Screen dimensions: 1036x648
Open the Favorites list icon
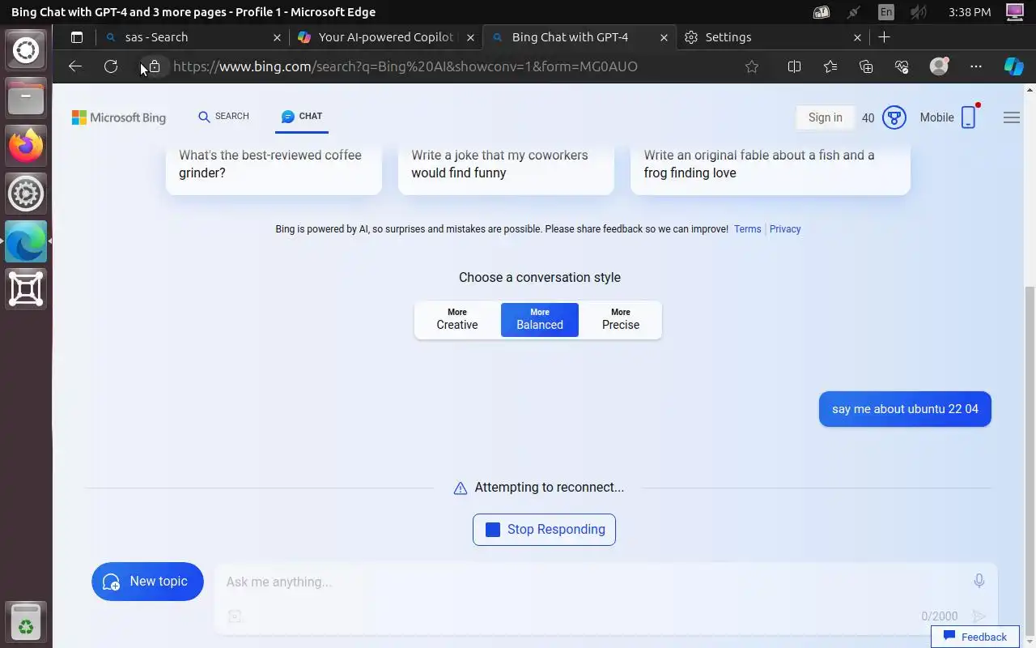830,66
